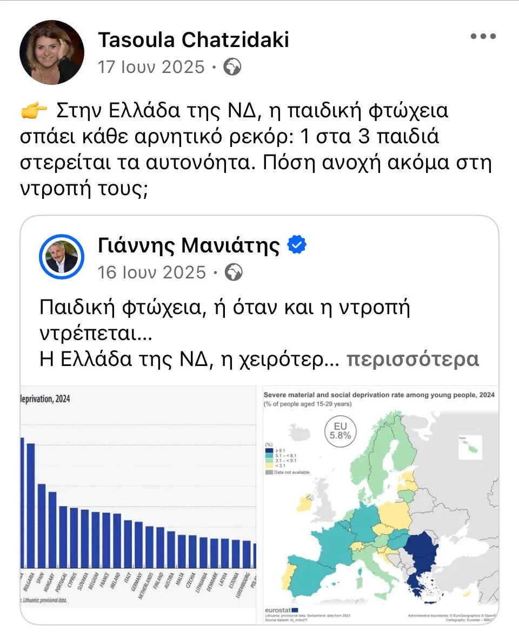Image resolution: width=519 pixels, height=639 pixels.
Task: Click the 17 Ιουν 2025 timestamp
Action: coord(151,67)
